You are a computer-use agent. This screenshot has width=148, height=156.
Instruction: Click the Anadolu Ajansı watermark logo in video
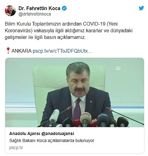coord(118,68)
